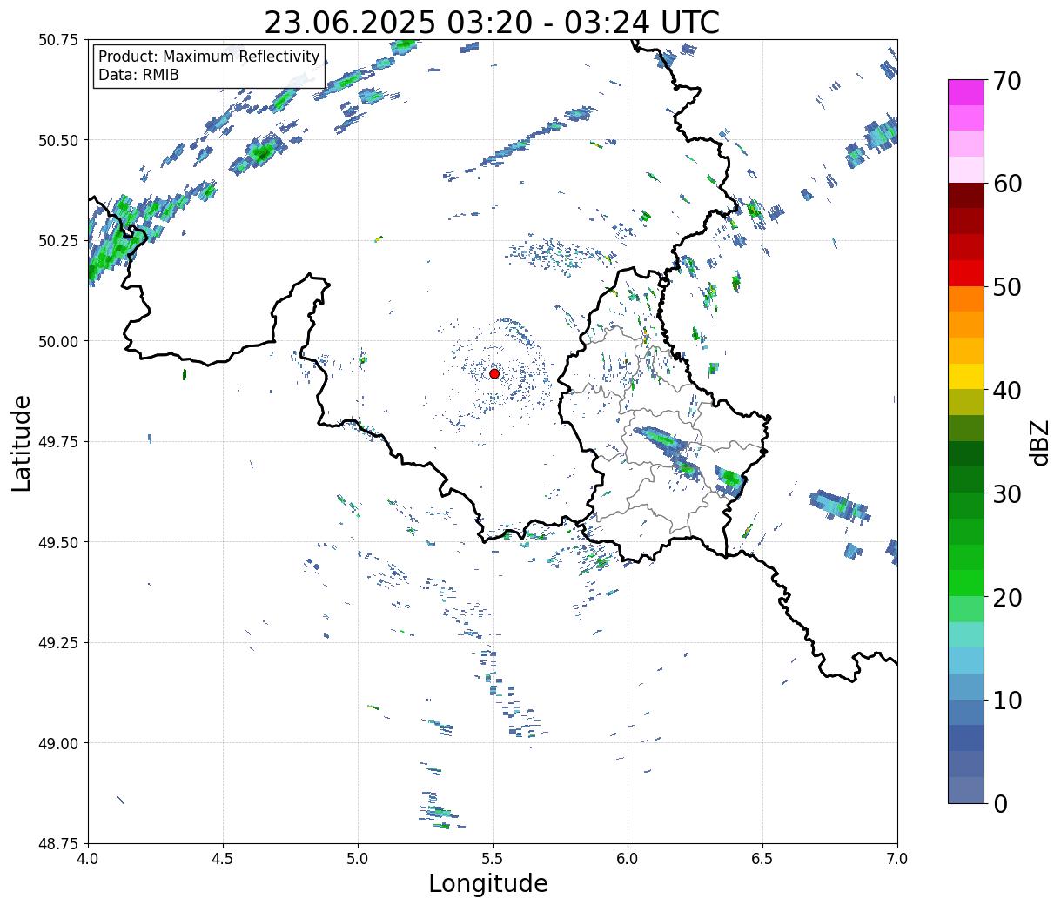Image resolution: width=1061 pixels, height=905 pixels.
Task: Click the light blue colorbar segment above 10
Action: tap(966, 686)
